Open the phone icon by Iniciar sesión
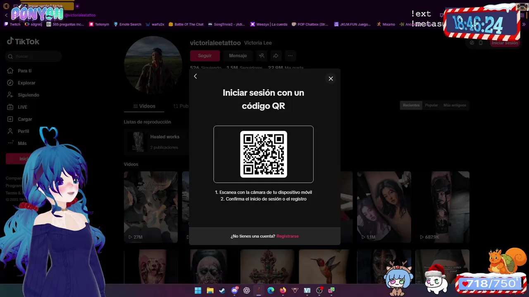 pos(481,43)
